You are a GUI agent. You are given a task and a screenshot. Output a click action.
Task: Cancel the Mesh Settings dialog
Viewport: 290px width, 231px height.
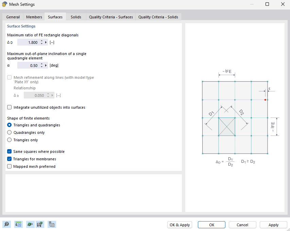pyautogui.click(x=242, y=225)
